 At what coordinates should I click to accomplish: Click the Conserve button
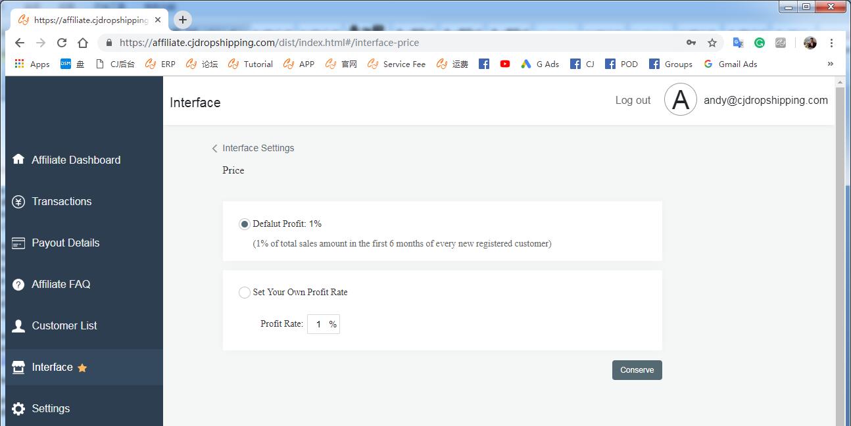637,370
